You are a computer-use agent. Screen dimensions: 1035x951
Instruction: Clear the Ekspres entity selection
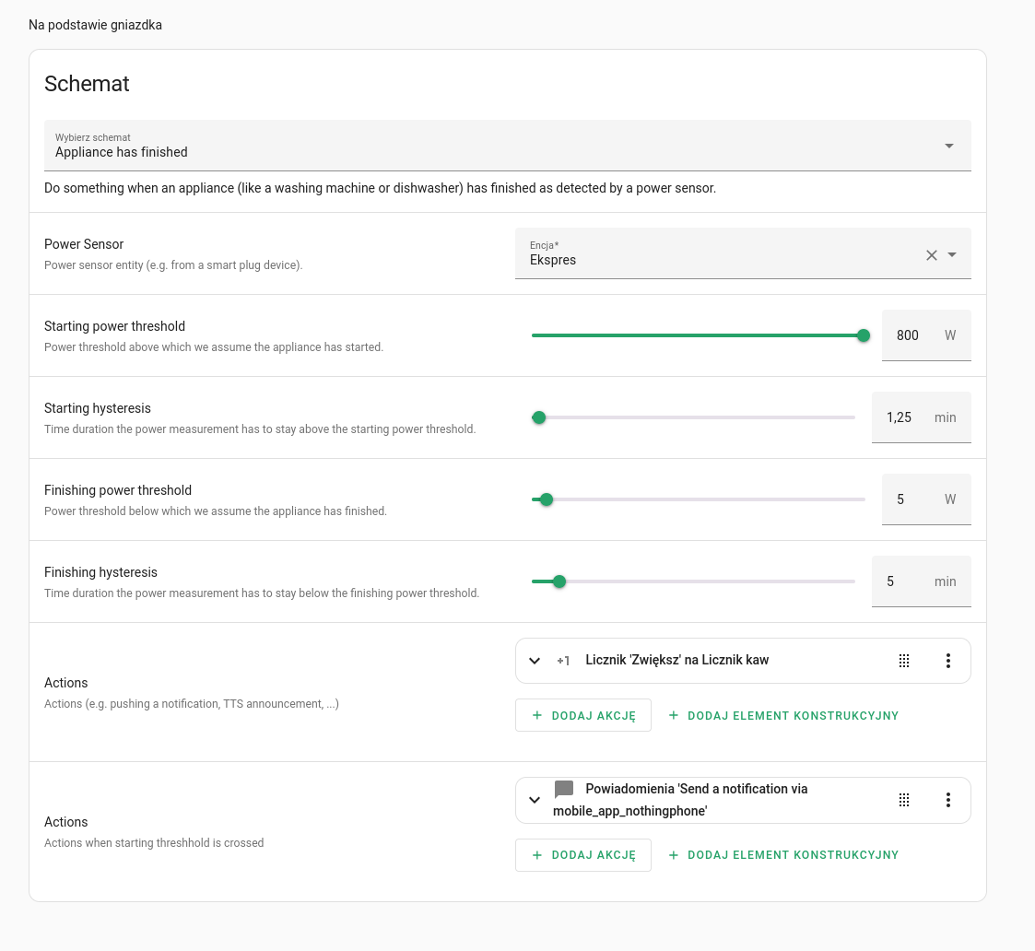coord(932,255)
